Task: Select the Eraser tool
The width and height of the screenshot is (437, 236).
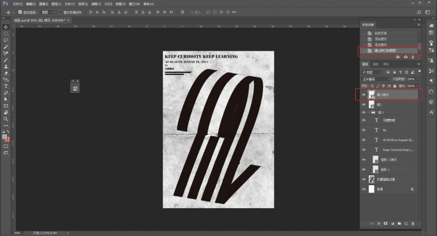Action: tap(6, 73)
